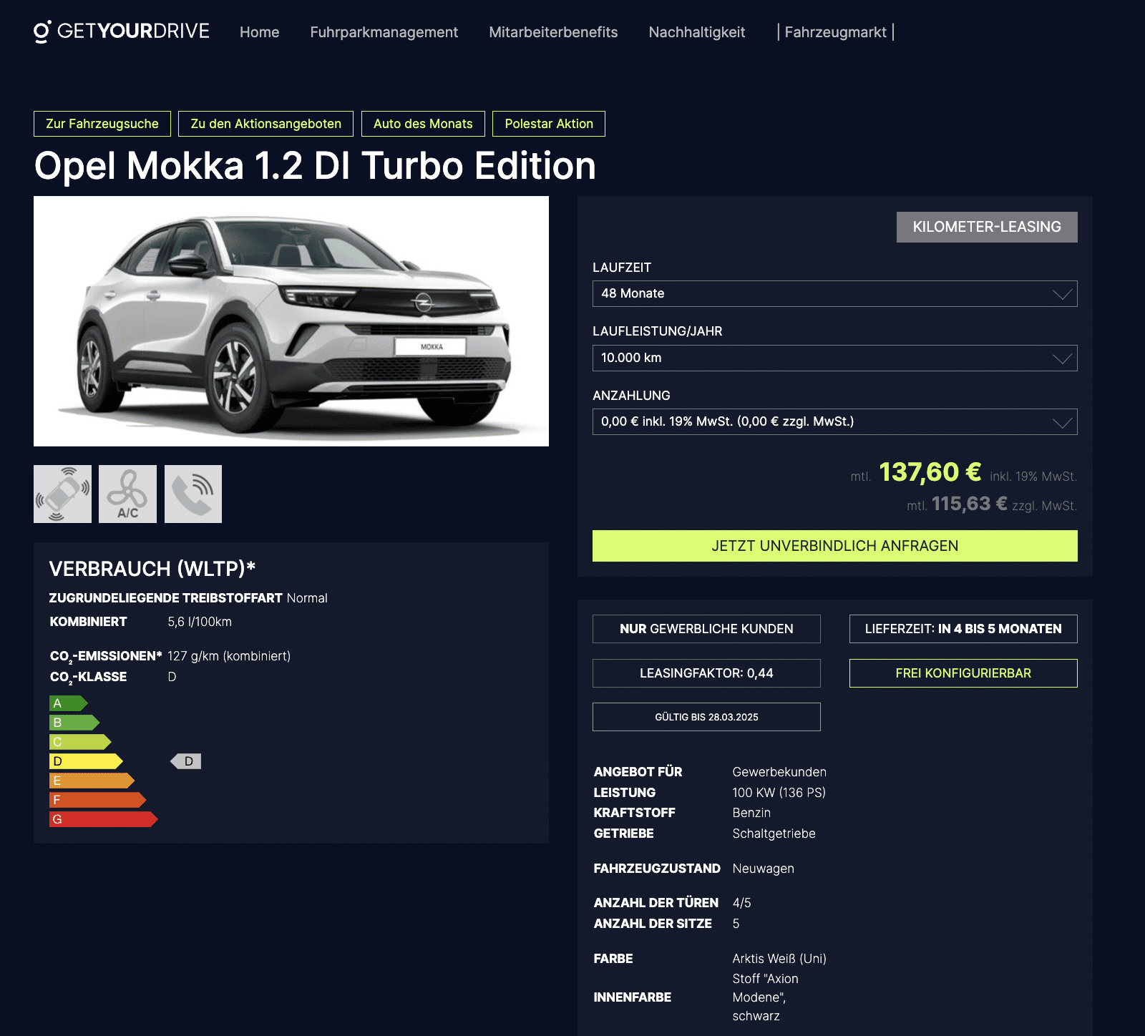Click the A/C air conditioning icon
The width and height of the screenshot is (1145, 1036).
127,494
